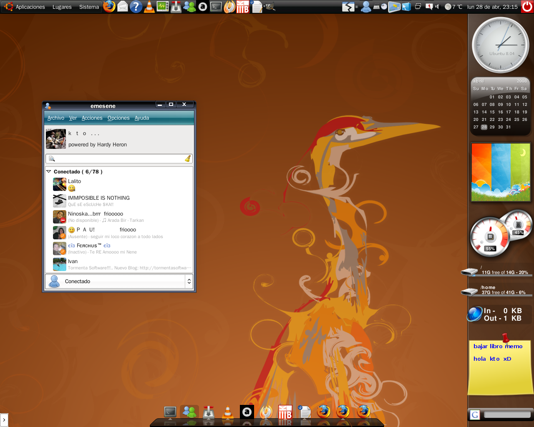Open the Archivo menu in emesene
The width and height of the screenshot is (534, 427).
click(55, 118)
